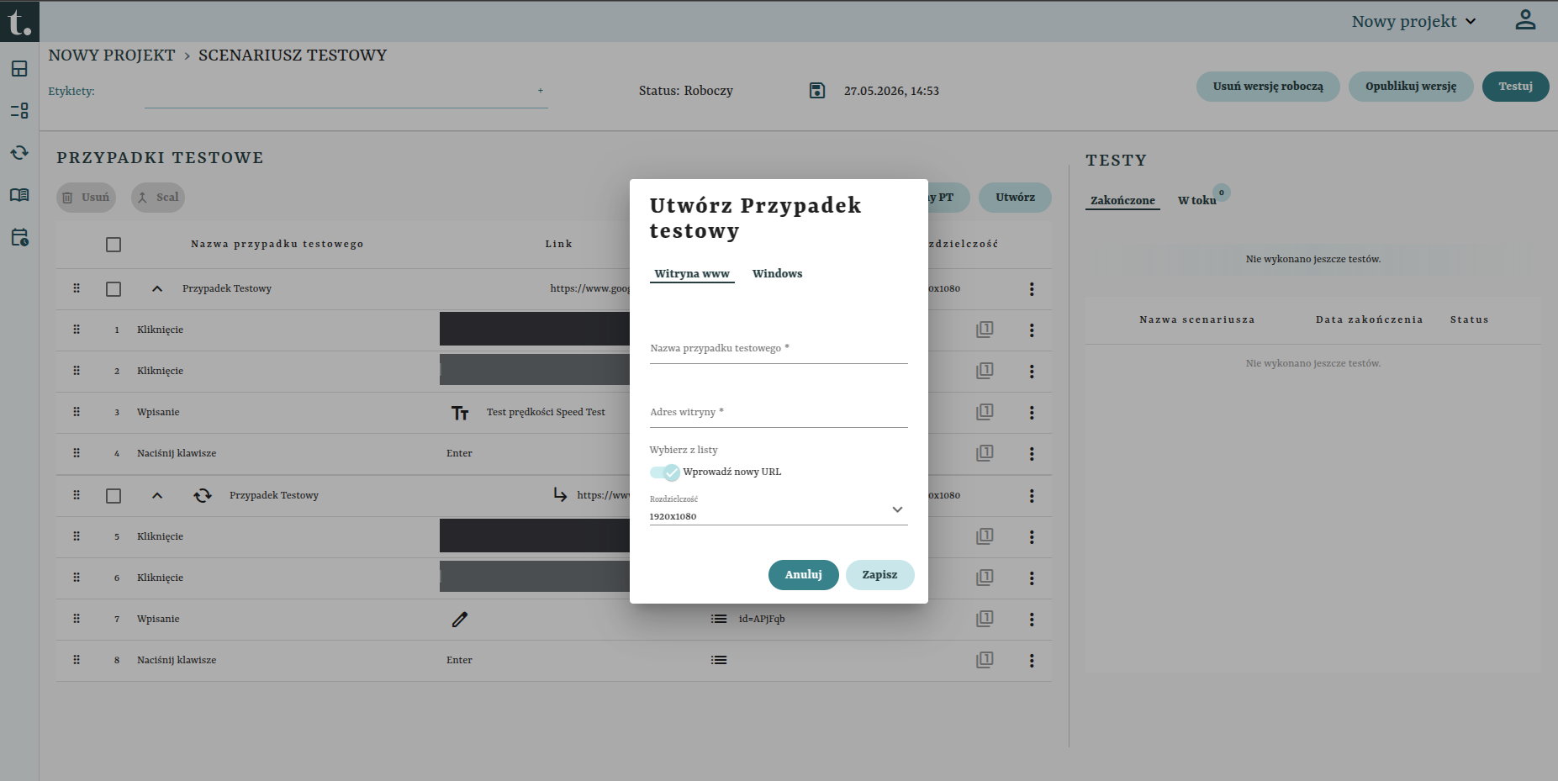
Task: Open the scenarios list sidebar icon
Action: pos(19,110)
